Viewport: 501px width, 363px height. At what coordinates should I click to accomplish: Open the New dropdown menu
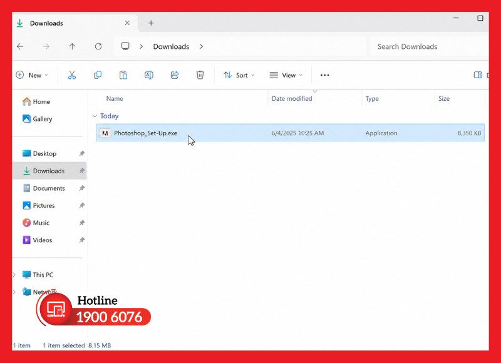pos(32,75)
